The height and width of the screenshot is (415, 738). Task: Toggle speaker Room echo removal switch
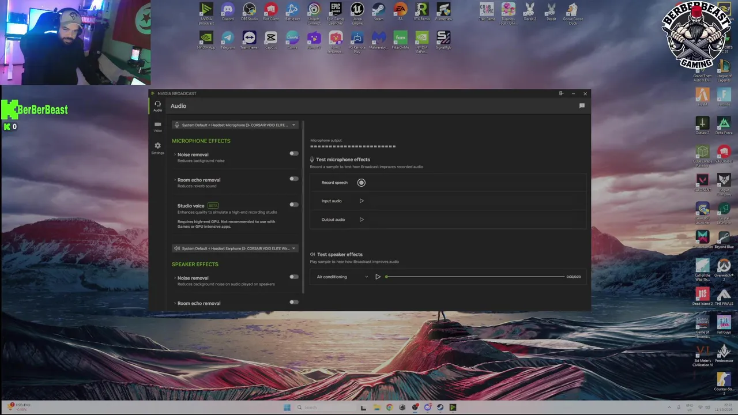click(294, 302)
